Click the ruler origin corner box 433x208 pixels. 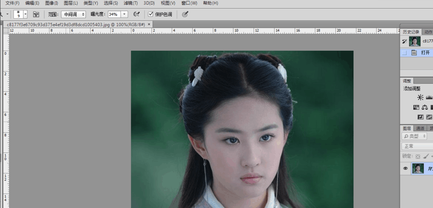pos(7,31)
